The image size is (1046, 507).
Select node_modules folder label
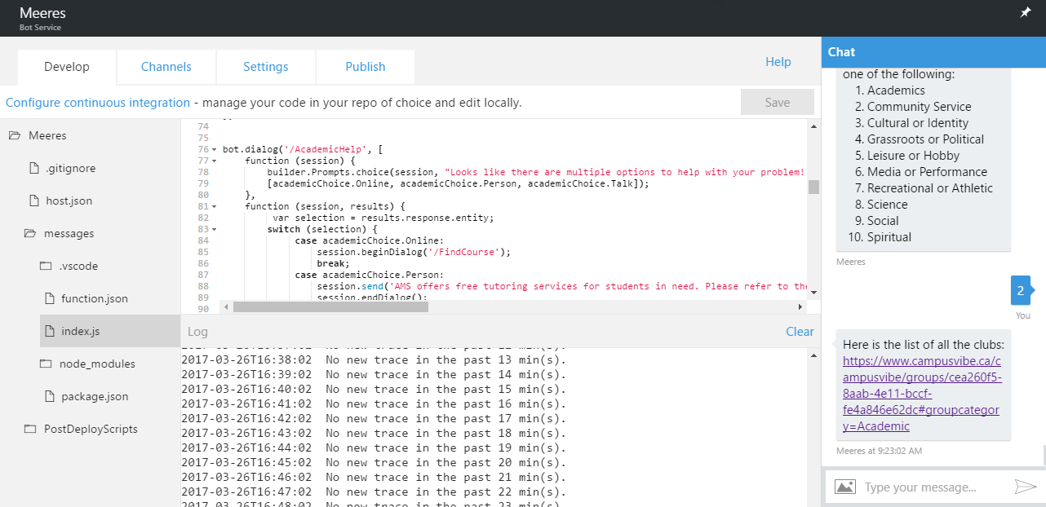click(x=97, y=364)
